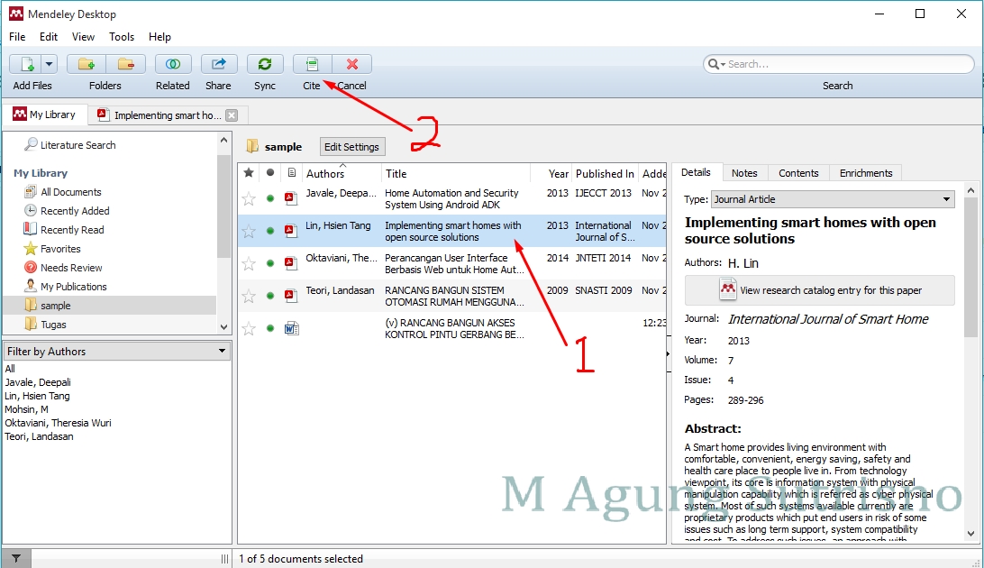This screenshot has width=984, height=568.
Task: Click the Edit Settings button
Action: (x=351, y=146)
